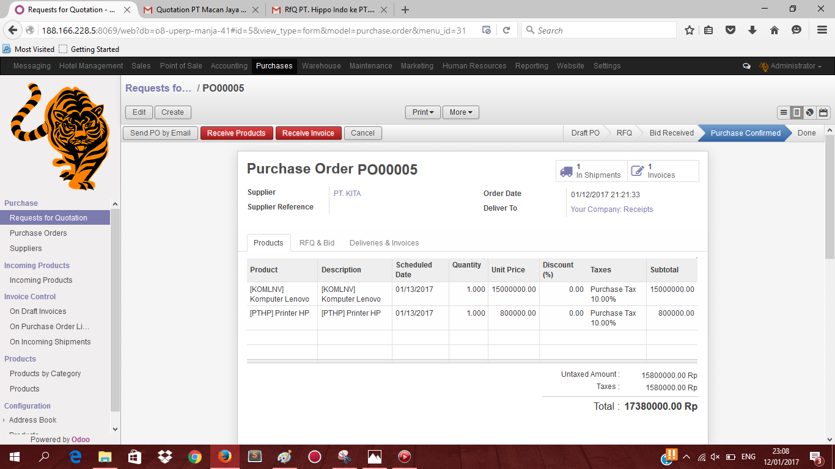This screenshot has height=469, width=835.
Task: Expand the Administrator user menu
Action: (790, 66)
